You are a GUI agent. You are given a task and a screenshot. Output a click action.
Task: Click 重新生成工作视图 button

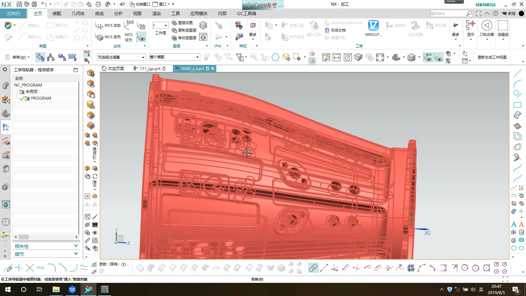(x=492, y=57)
